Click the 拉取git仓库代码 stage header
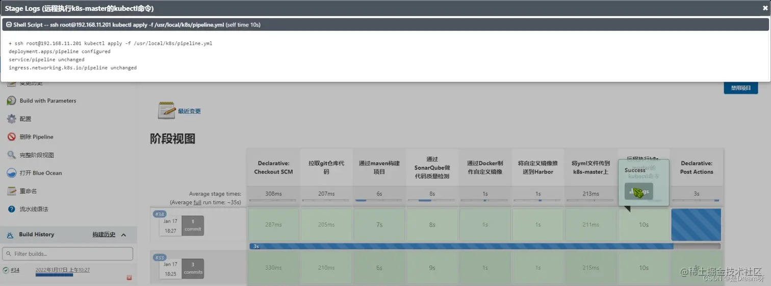Image resolution: width=771 pixels, height=286 pixels. click(326, 167)
